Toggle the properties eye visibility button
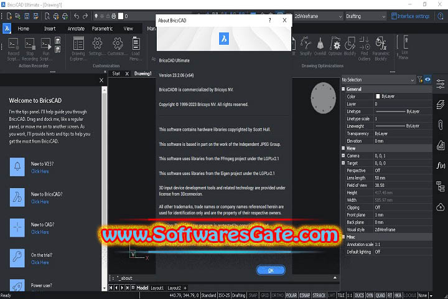The width and height of the screenshot is (448, 299). click(427, 80)
